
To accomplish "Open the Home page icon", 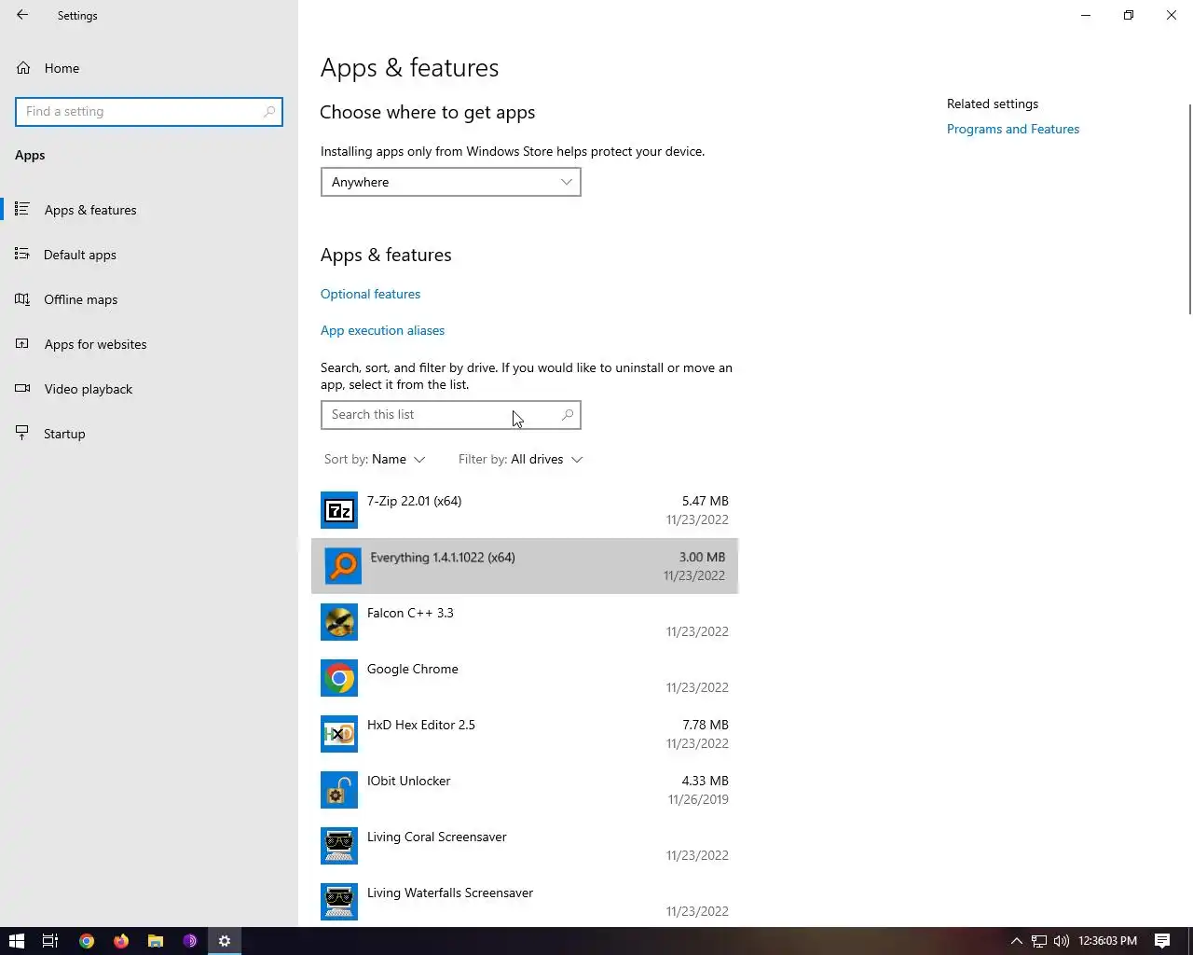I will coord(23,68).
